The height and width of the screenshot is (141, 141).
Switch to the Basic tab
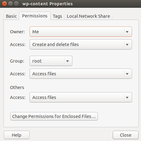[11, 16]
